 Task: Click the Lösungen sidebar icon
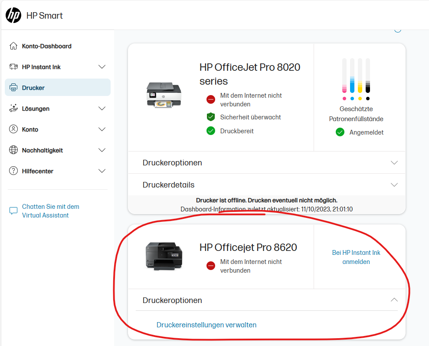point(13,109)
